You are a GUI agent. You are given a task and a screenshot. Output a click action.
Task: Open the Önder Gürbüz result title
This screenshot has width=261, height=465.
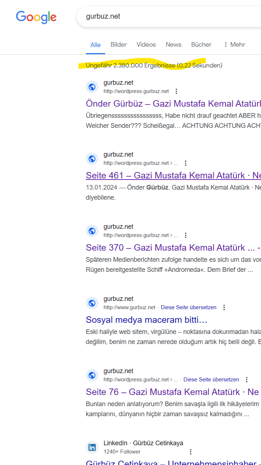point(173,103)
